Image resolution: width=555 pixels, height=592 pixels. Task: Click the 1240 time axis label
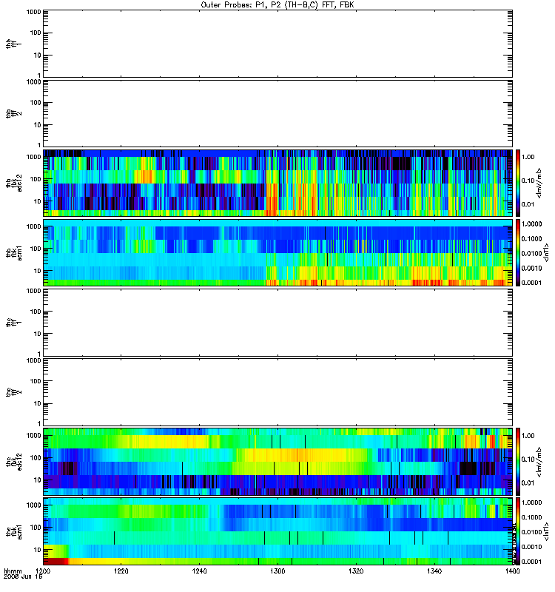tap(199, 571)
